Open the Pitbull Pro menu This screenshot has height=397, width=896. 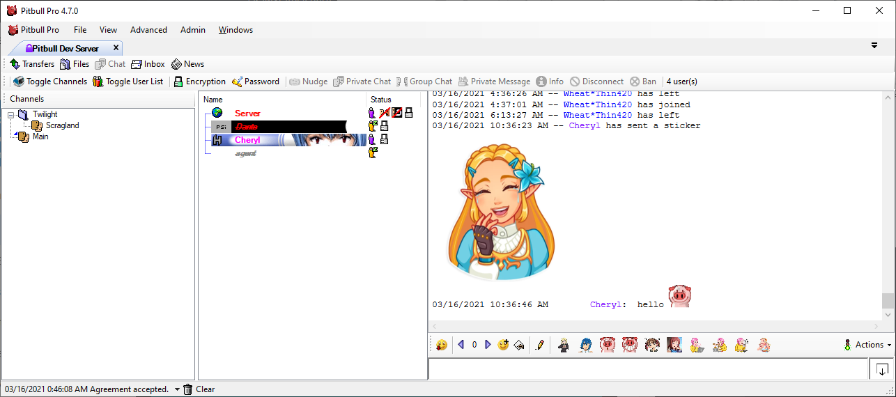point(33,30)
